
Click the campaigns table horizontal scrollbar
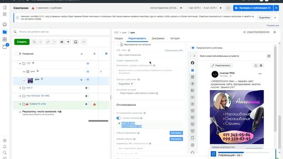(98, 121)
